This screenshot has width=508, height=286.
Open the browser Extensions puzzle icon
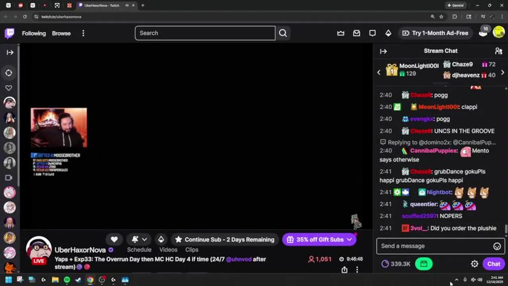tap(454, 17)
